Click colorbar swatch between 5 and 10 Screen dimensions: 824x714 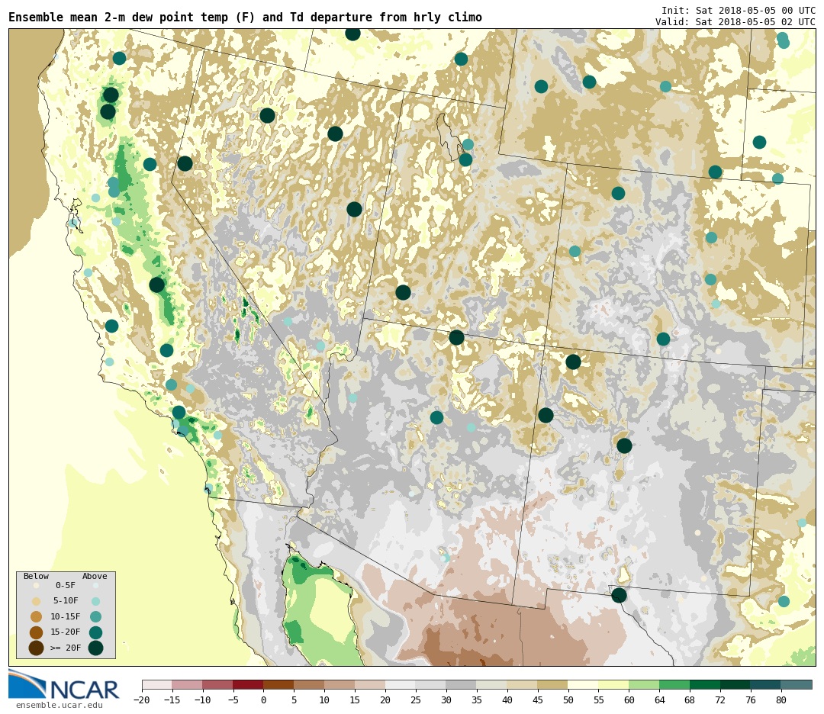310,685
